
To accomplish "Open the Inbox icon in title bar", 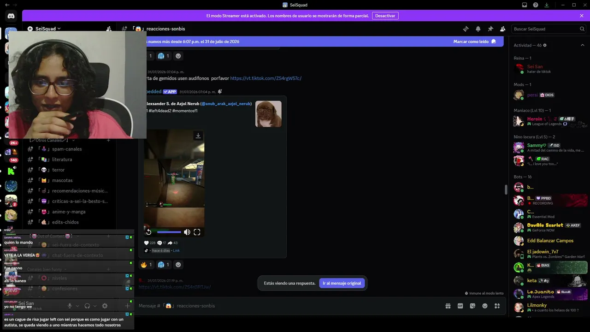I will tap(525, 5).
